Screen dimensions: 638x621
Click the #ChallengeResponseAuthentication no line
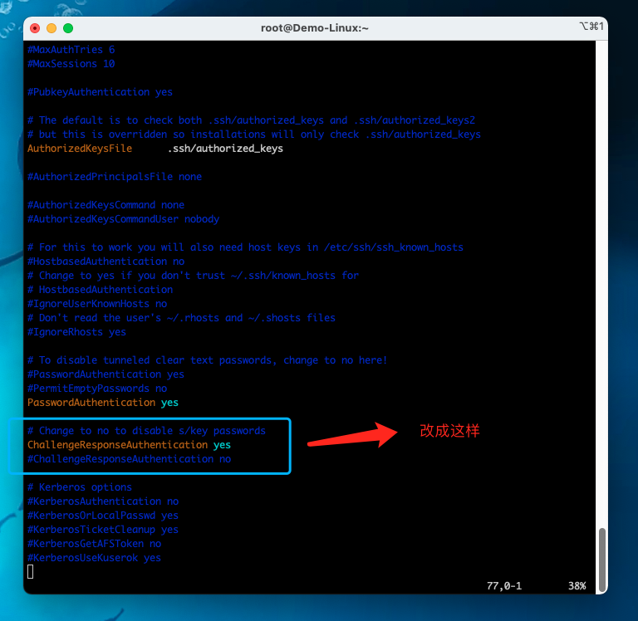[x=130, y=459]
